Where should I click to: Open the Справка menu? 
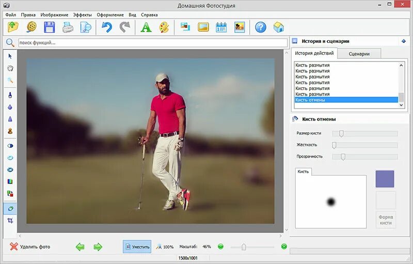(149, 15)
